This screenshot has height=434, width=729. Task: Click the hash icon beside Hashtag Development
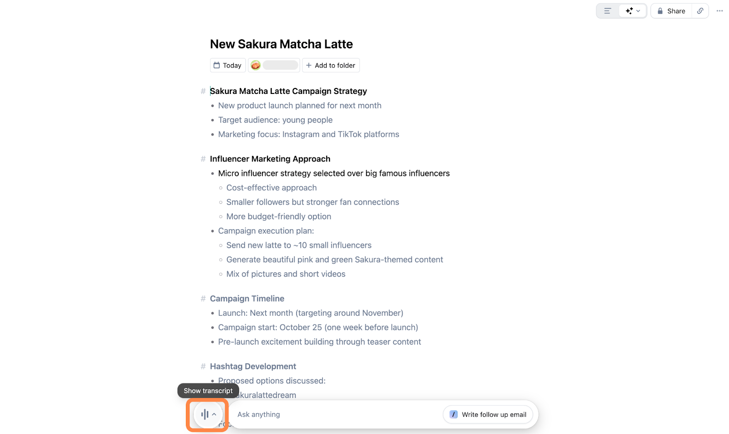pyautogui.click(x=203, y=367)
